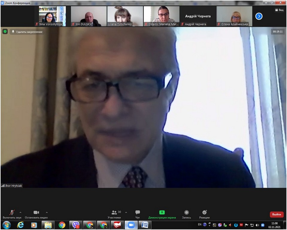Click the red Выйти leave button
Viewport: 287px width, 230px height.
277,214
